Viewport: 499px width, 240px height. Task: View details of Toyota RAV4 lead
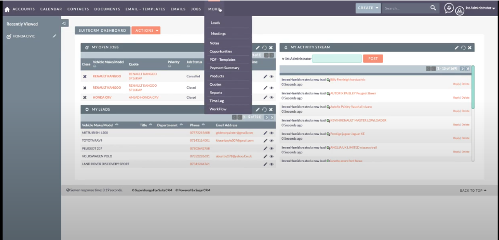(271, 141)
